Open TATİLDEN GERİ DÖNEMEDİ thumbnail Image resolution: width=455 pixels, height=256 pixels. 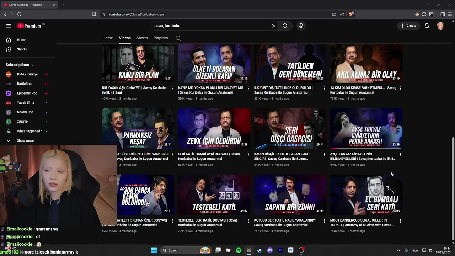[x=290, y=63]
